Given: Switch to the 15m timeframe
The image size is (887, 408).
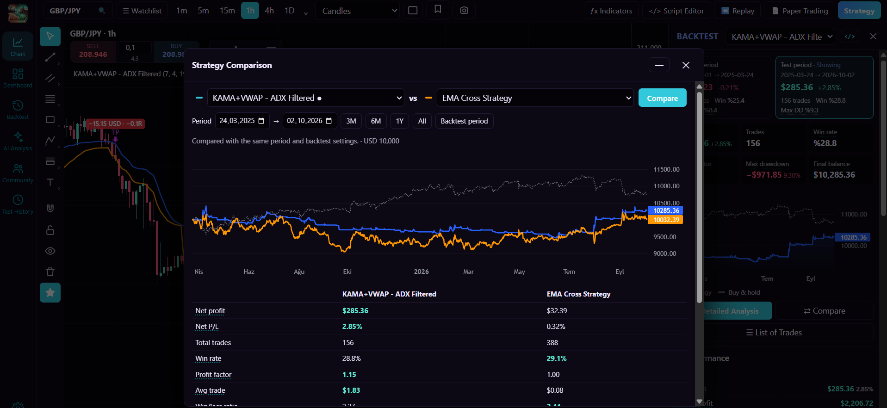Looking at the screenshot, I should coord(227,11).
